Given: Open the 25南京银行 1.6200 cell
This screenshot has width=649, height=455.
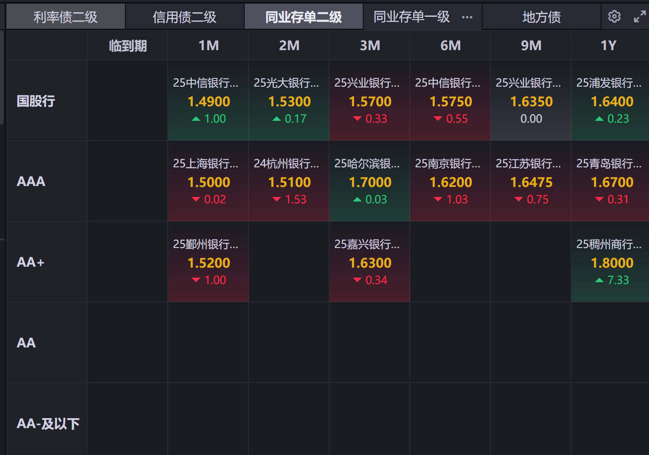Looking at the screenshot, I should [450, 181].
